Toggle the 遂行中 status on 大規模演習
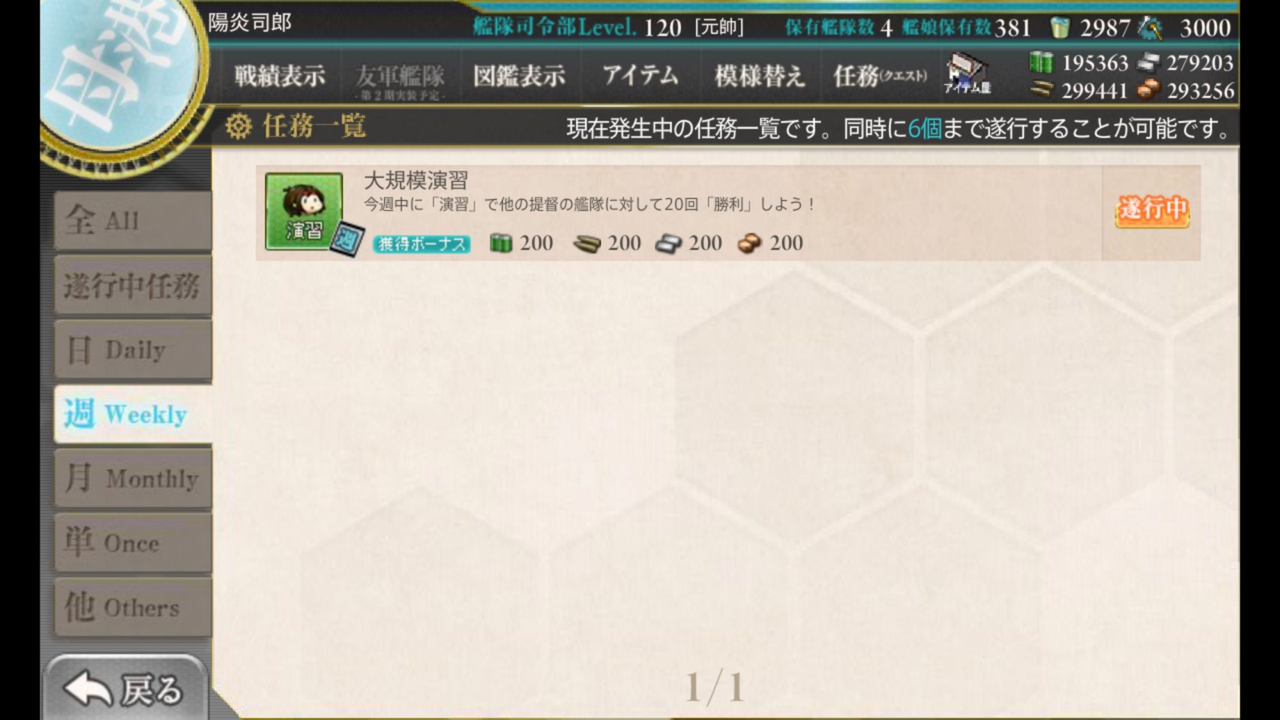 (x=1152, y=210)
